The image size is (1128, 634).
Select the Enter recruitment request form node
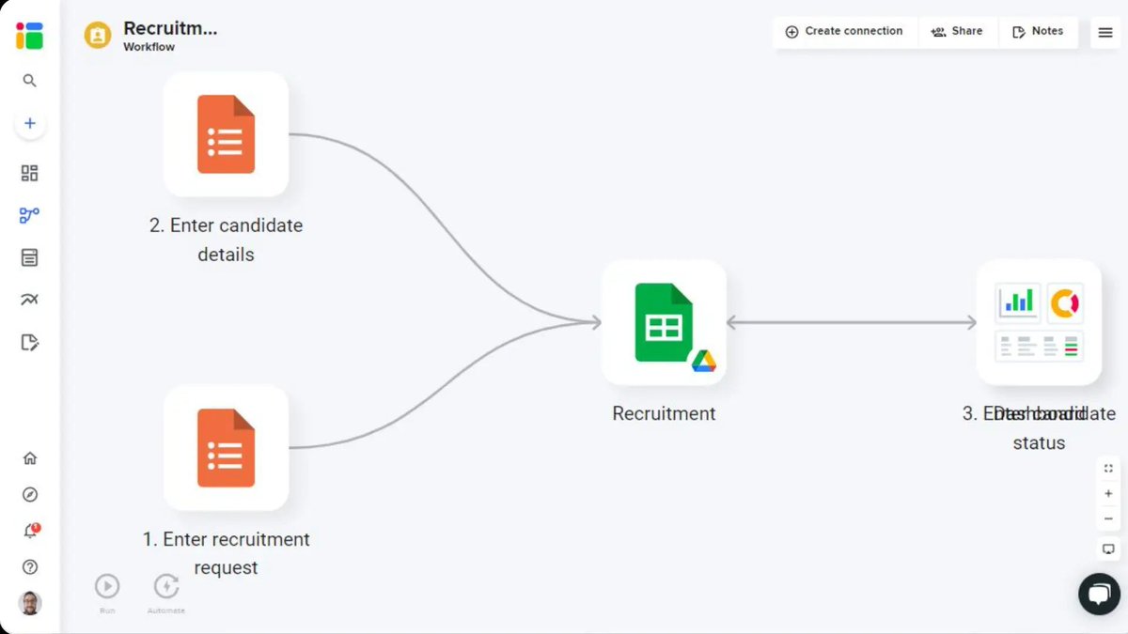pos(226,448)
